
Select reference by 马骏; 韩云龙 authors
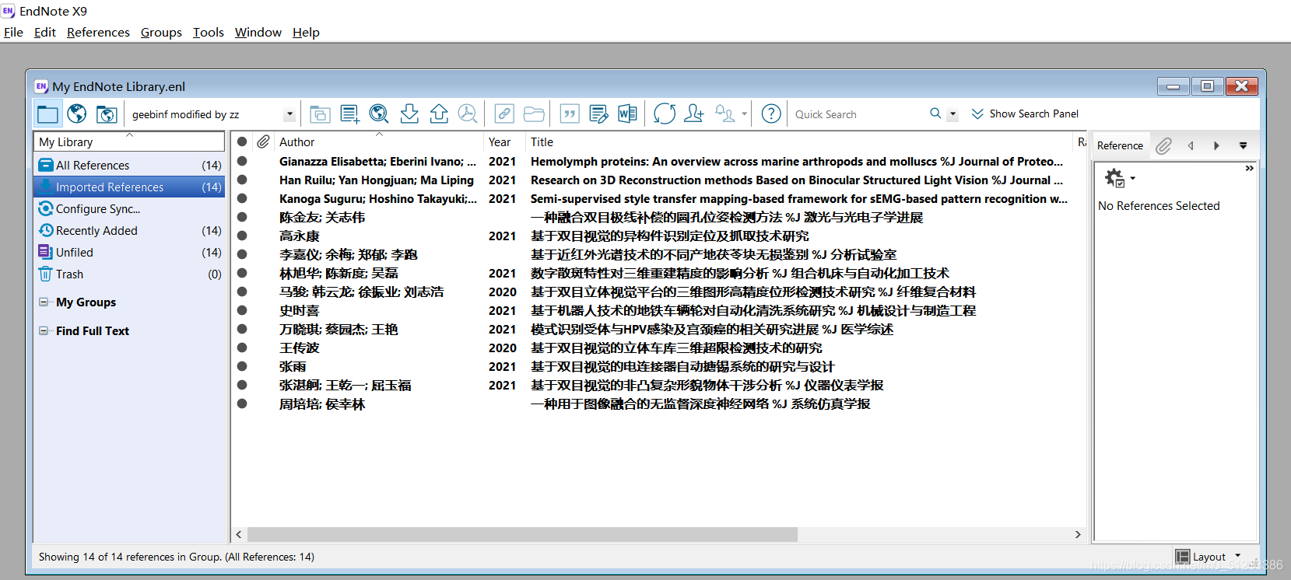coord(362,292)
